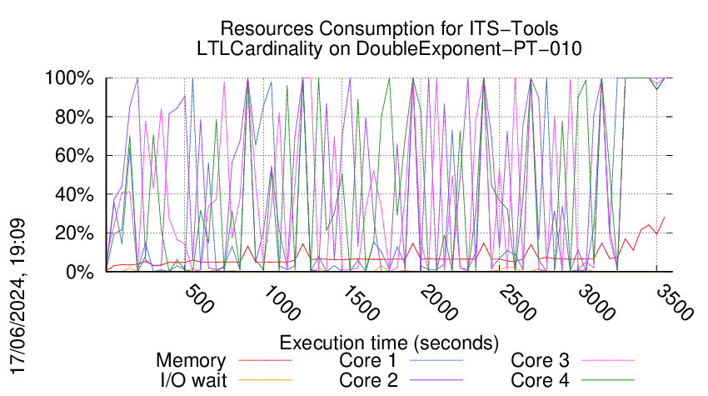Viewport: 708px width, 396px height.
Task: Click the magenta Core 3 legend line sample
Action: [608, 360]
